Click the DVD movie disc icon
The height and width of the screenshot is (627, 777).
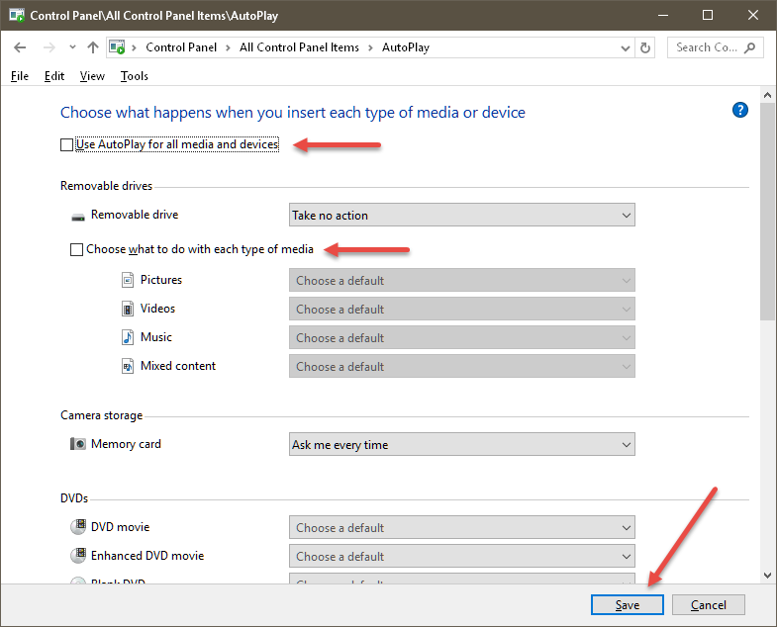[78, 527]
